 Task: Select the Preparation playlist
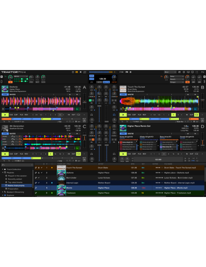pos(13,189)
